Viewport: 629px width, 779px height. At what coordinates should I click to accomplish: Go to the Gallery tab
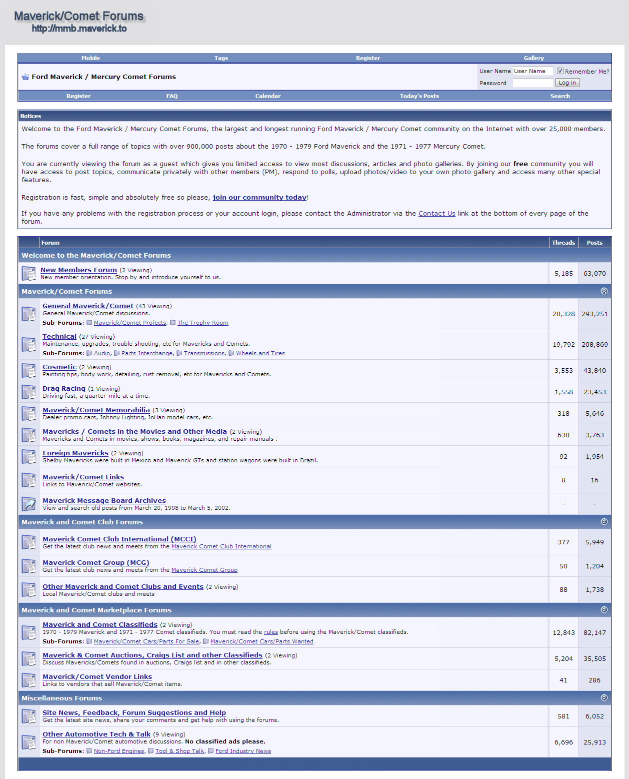(x=533, y=58)
